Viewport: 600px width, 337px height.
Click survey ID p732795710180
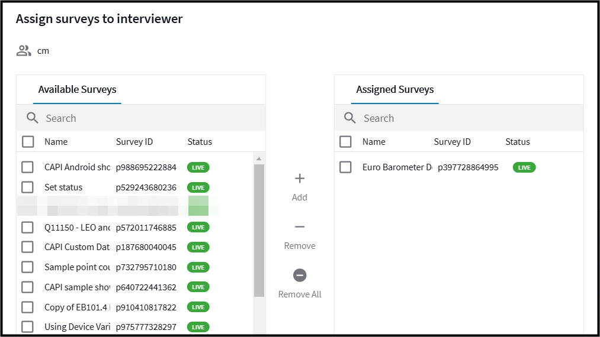(146, 267)
